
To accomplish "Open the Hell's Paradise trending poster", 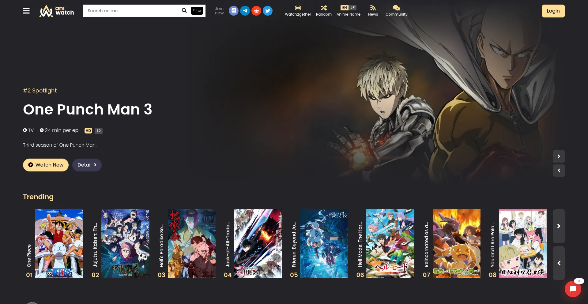I will pyautogui.click(x=192, y=244).
